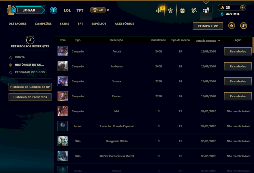Click the diamond bullet beside Resgatar Códigos

pyautogui.click(x=10, y=73)
